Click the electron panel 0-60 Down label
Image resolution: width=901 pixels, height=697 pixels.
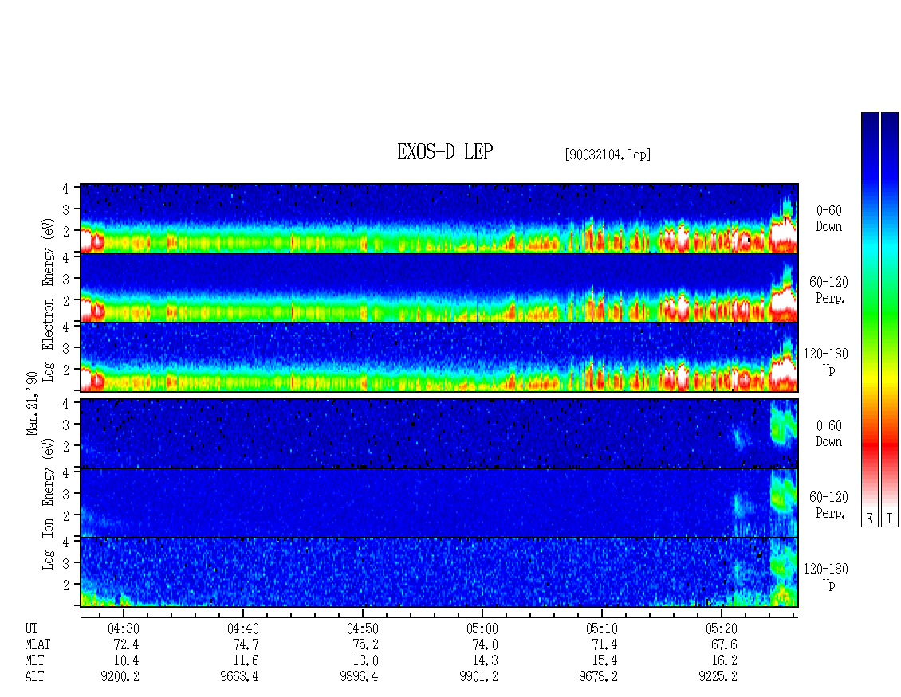828,219
